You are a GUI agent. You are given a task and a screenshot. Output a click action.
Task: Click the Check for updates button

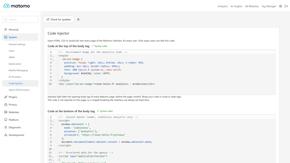[59, 20]
